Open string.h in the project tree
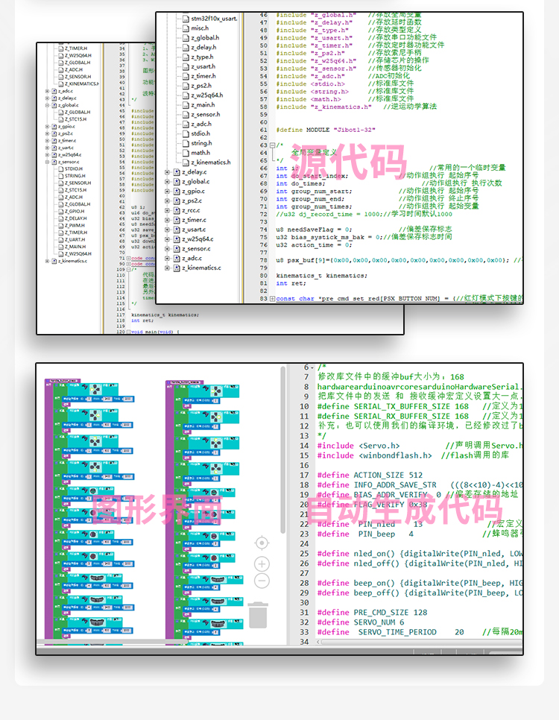The image size is (559, 720). tap(200, 143)
